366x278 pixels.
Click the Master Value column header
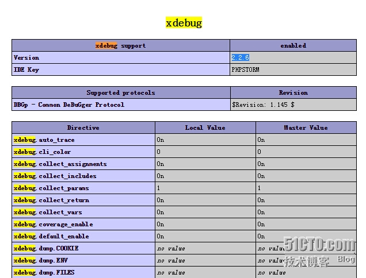pos(306,128)
